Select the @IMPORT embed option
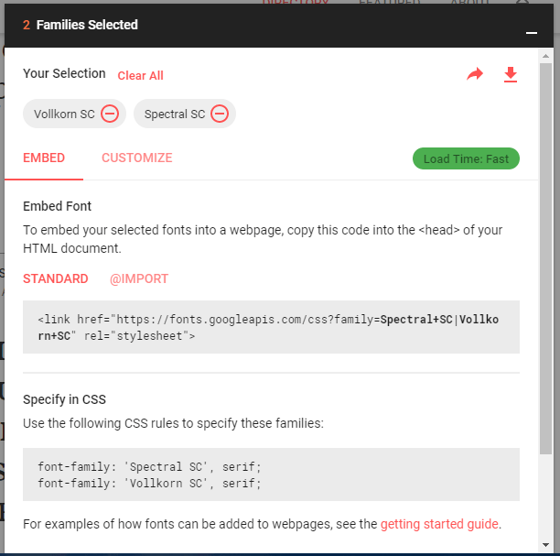The height and width of the screenshot is (556, 560). 139,278
